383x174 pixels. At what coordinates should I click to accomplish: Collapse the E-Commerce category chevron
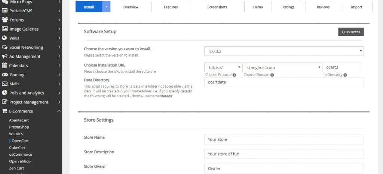tap(59, 111)
